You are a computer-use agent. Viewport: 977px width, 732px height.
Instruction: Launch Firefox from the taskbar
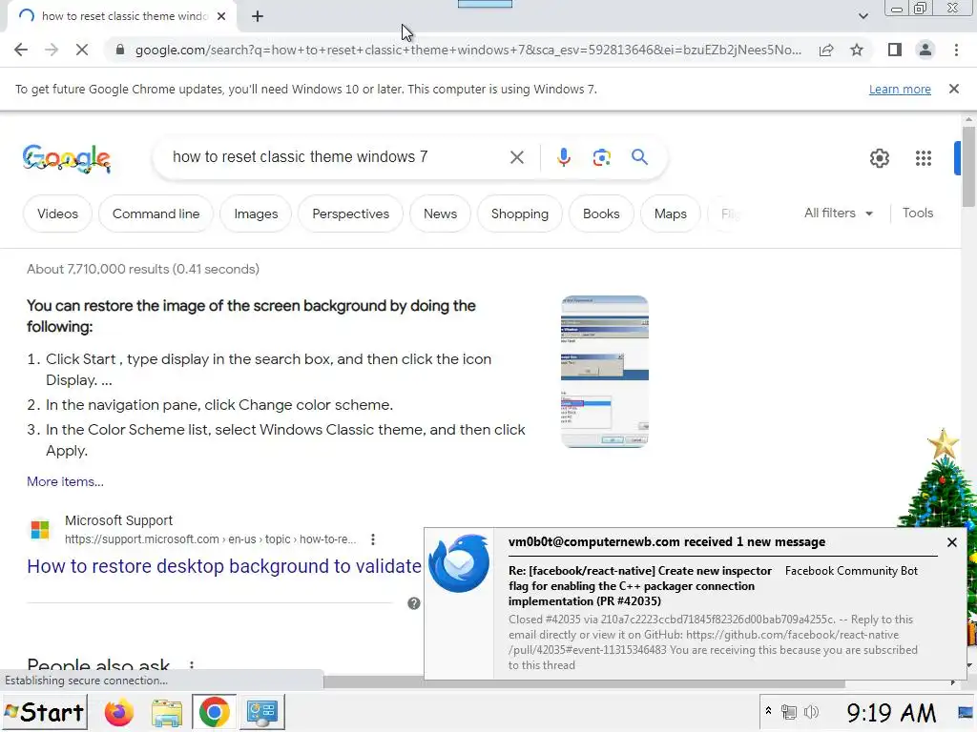coord(118,712)
